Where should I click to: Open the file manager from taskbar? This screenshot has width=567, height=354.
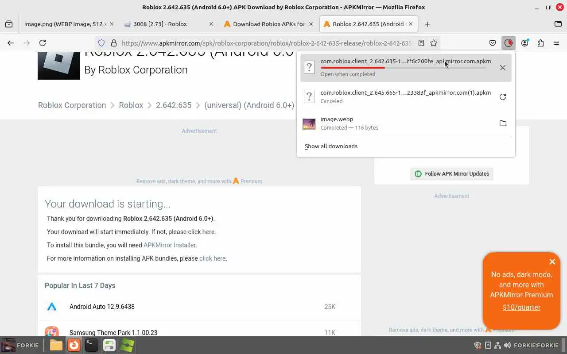point(56,345)
